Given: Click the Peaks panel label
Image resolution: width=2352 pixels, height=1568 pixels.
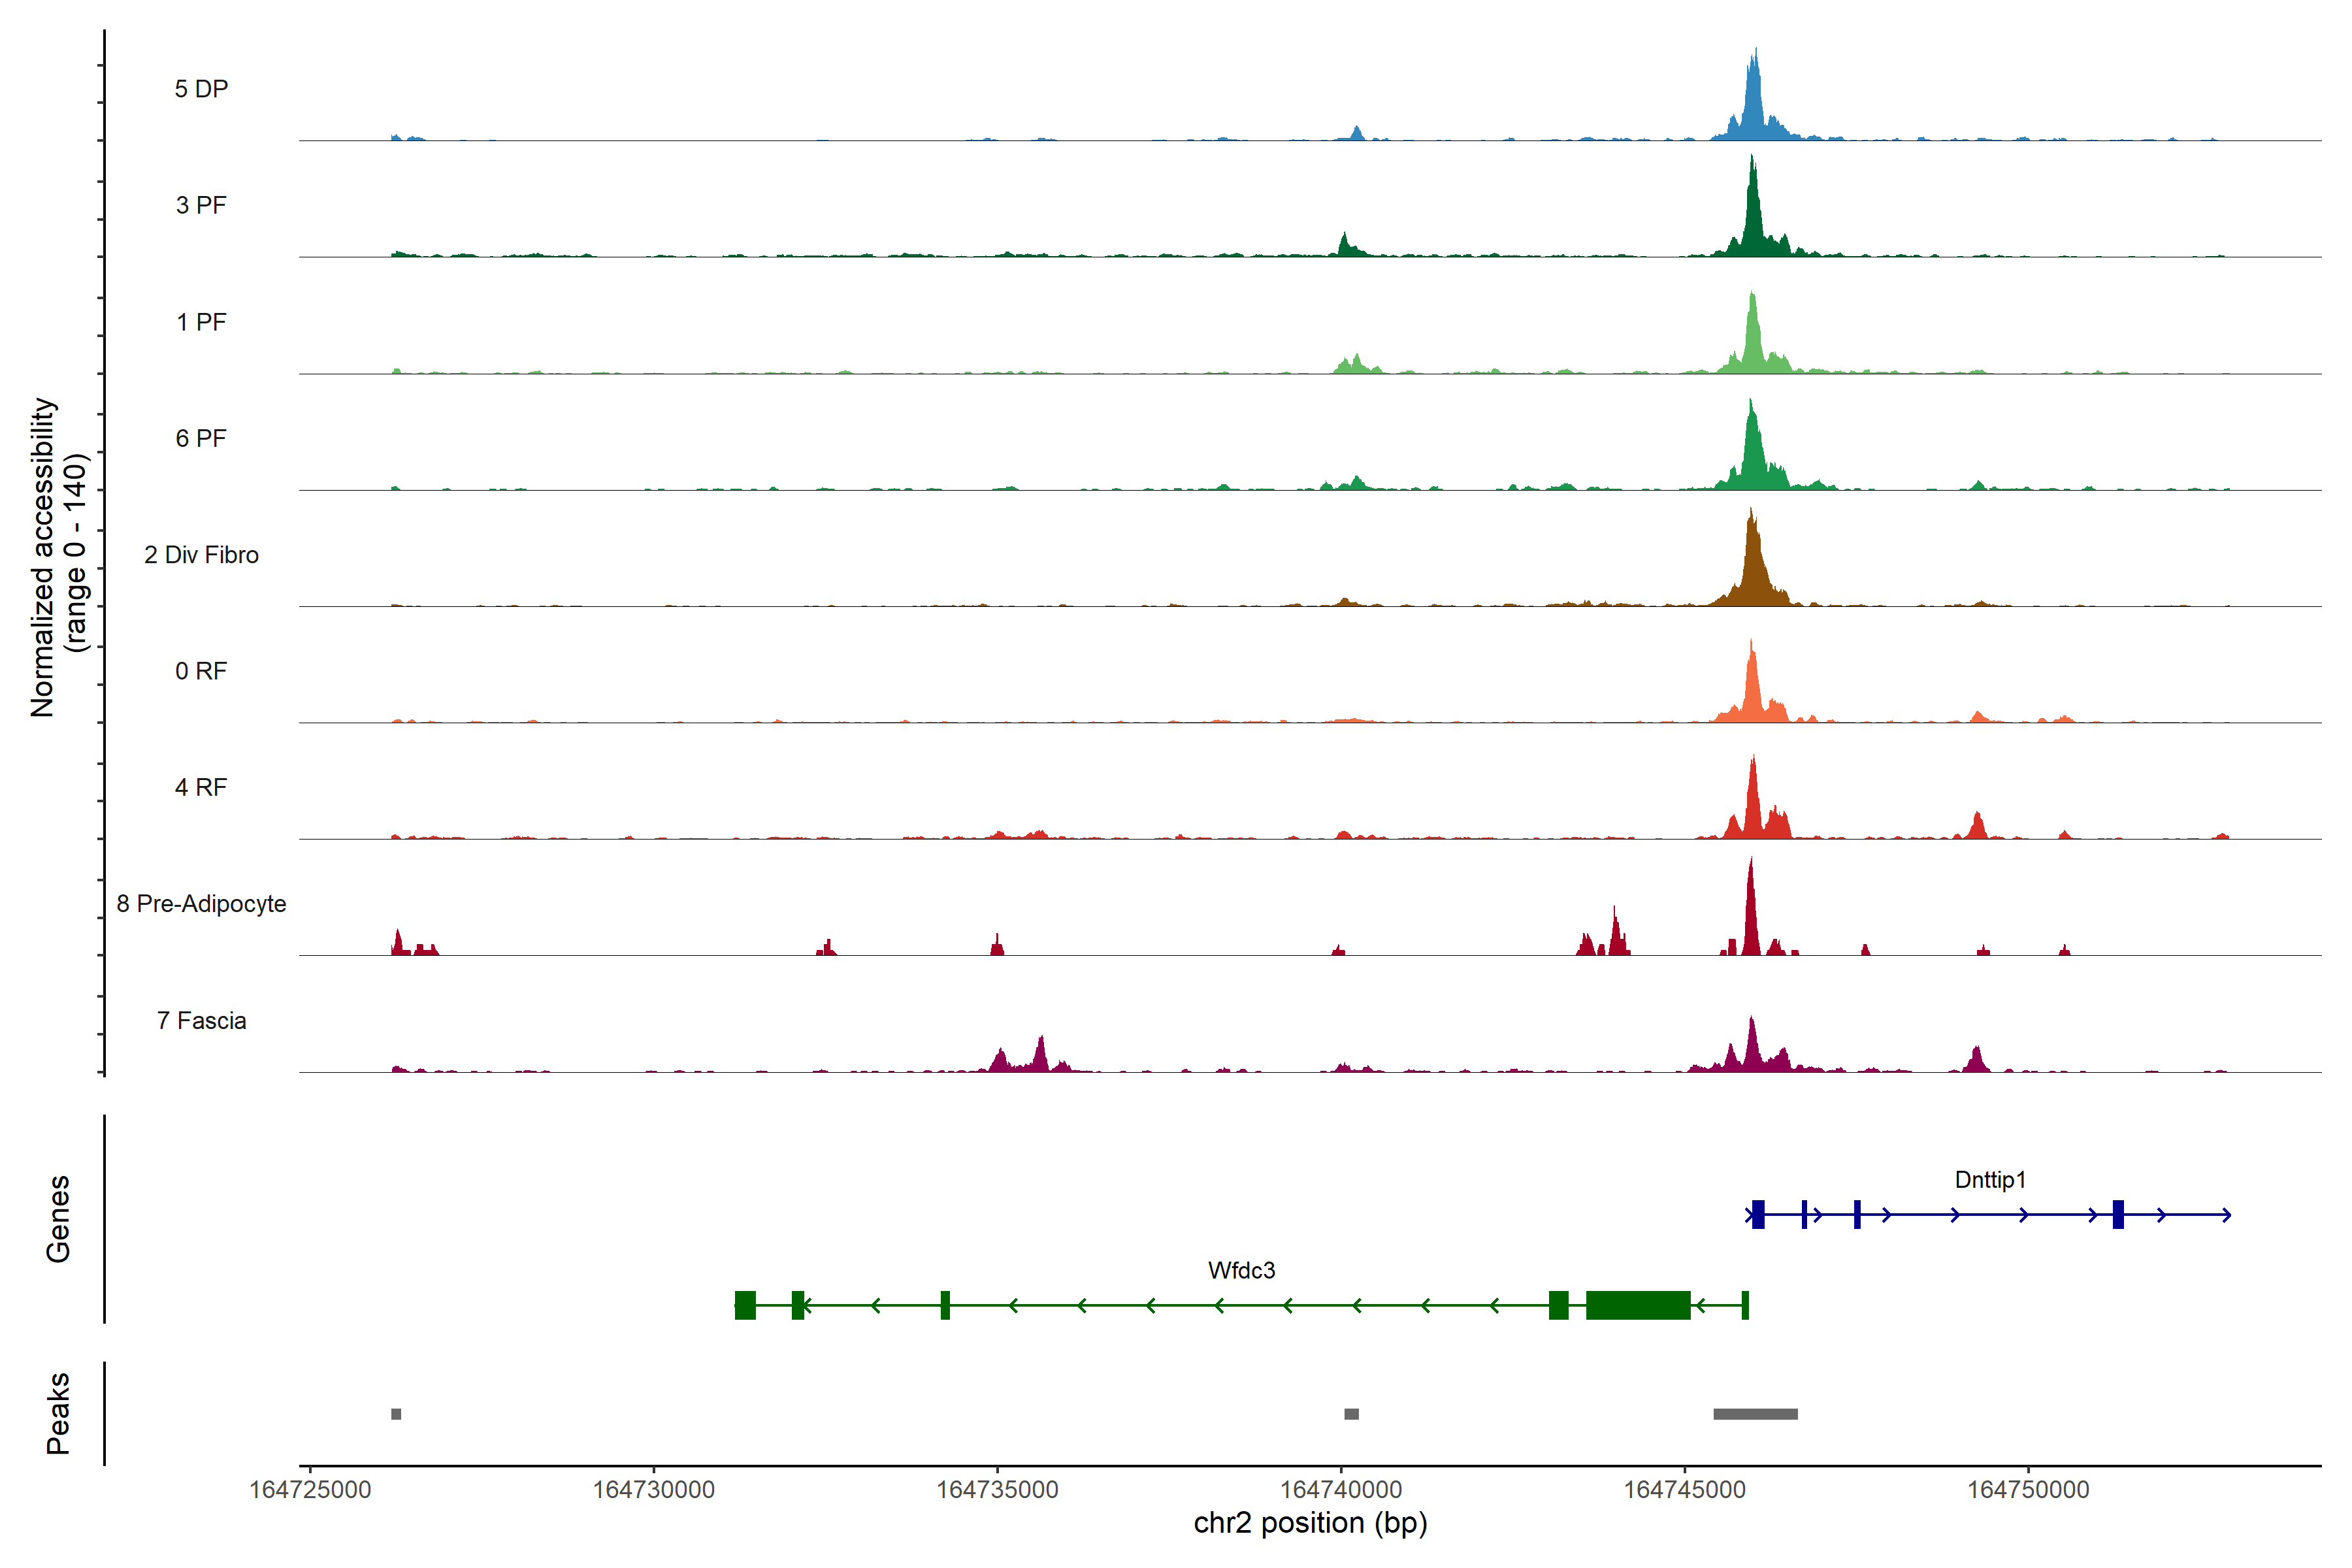Looking at the screenshot, I should [x=58, y=1413].
